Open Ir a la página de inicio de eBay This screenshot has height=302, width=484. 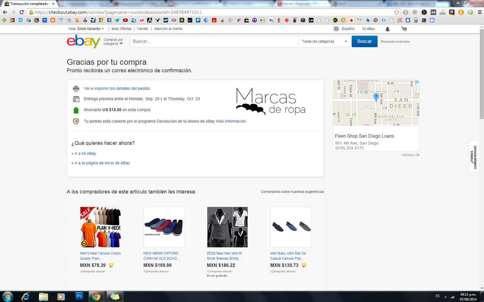click(x=102, y=163)
